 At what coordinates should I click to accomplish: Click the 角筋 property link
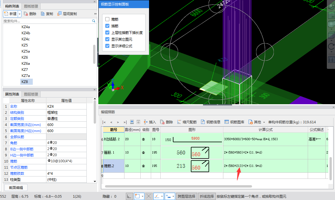point(14,143)
